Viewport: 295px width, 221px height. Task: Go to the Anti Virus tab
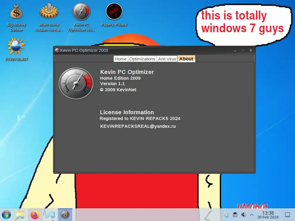[x=167, y=59]
